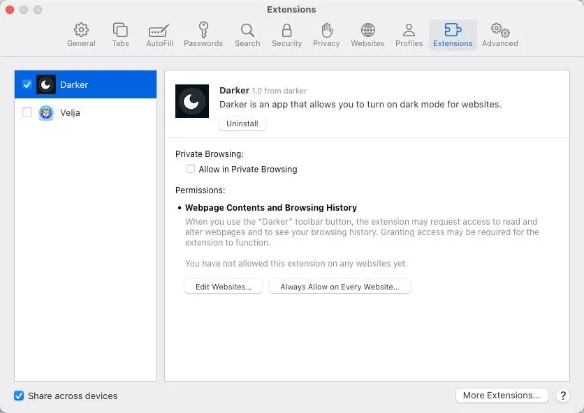Switch to the Extensions tab
Screen dimensions: 584x413
point(452,33)
